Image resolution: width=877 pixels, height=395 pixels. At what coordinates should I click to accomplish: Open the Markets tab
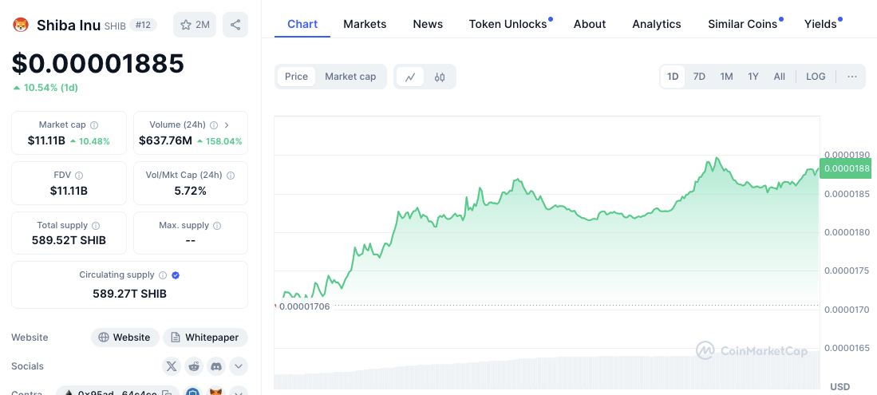tap(365, 24)
